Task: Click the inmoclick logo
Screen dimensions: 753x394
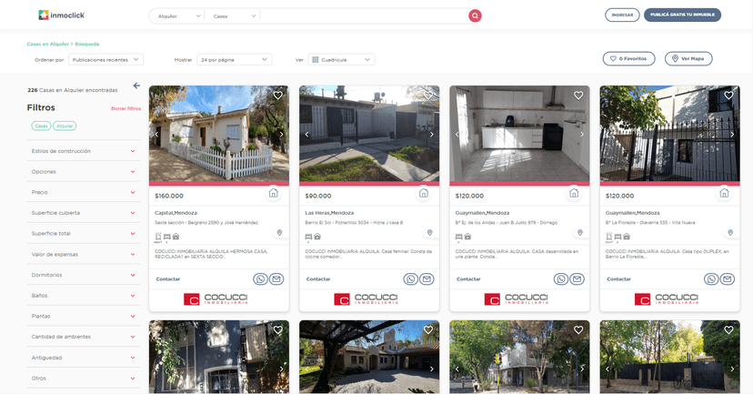Action: 64,15
